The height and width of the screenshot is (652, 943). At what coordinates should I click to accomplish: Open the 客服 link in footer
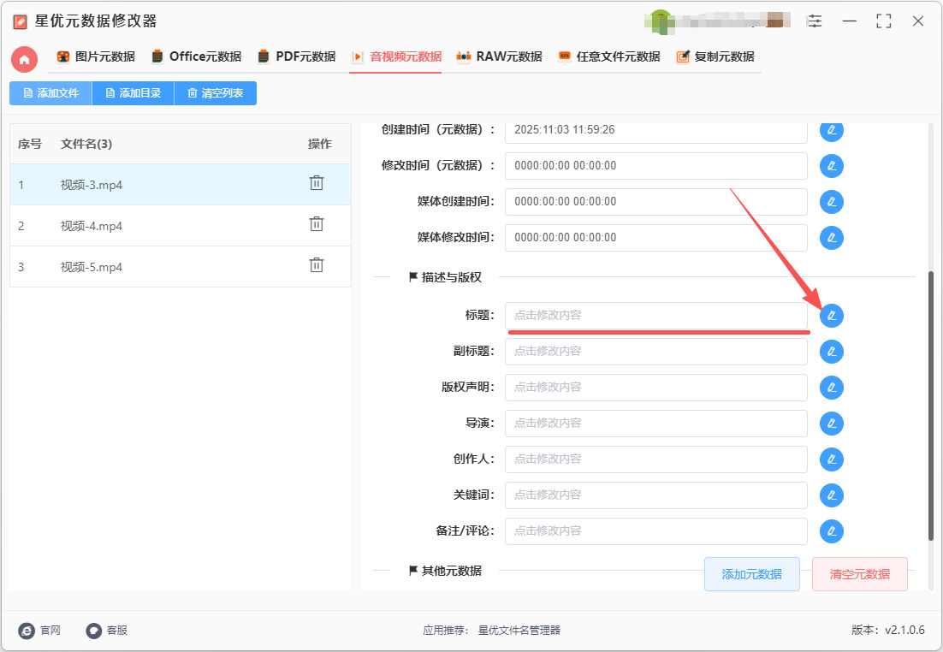(106, 631)
